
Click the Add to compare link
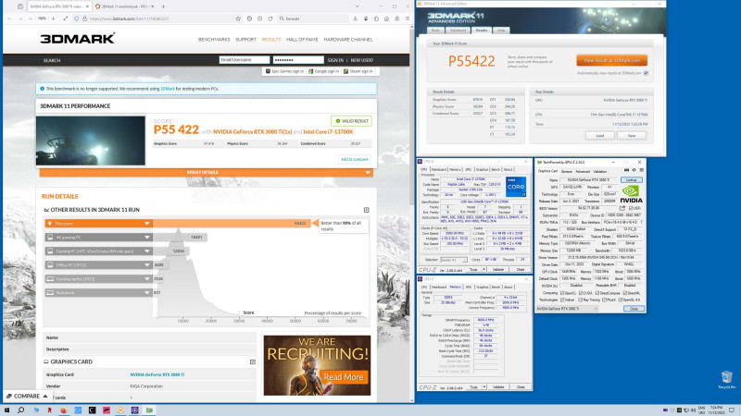[355, 159]
